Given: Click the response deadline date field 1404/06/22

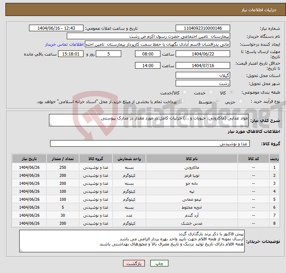Looking at the screenshot, I should click(x=203, y=54).
